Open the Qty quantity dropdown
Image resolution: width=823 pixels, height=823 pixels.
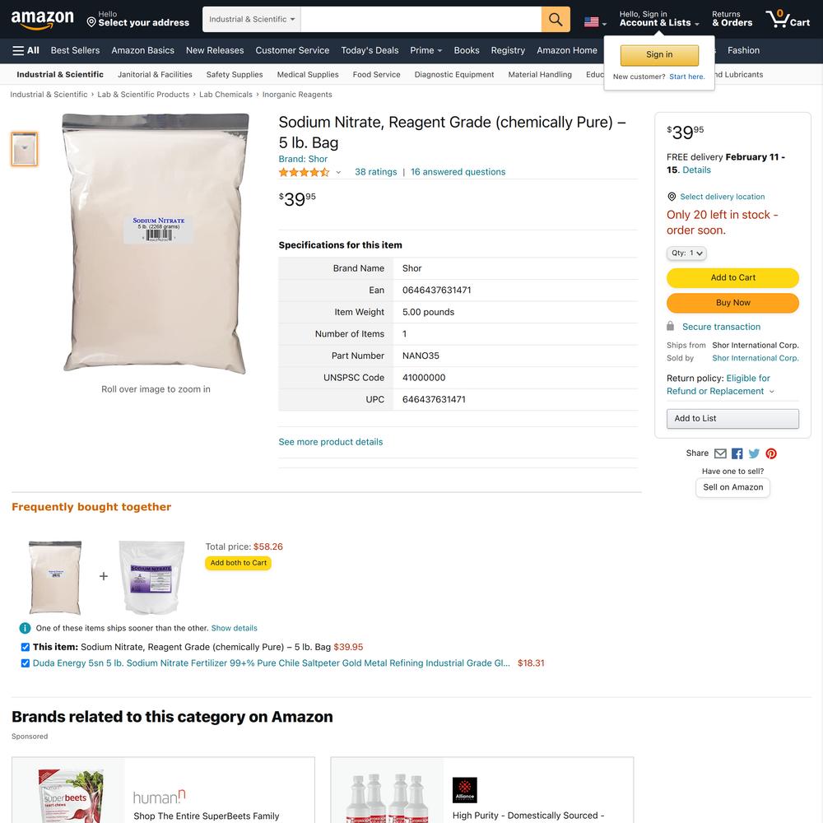click(x=686, y=253)
